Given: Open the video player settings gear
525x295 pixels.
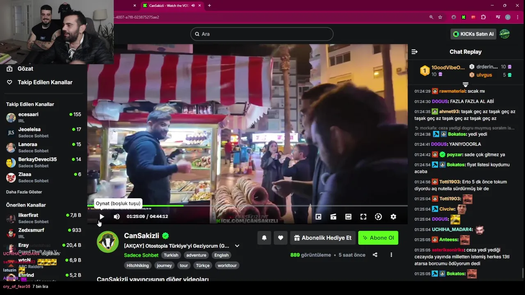Looking at the screenshot, I should [393, 217].
